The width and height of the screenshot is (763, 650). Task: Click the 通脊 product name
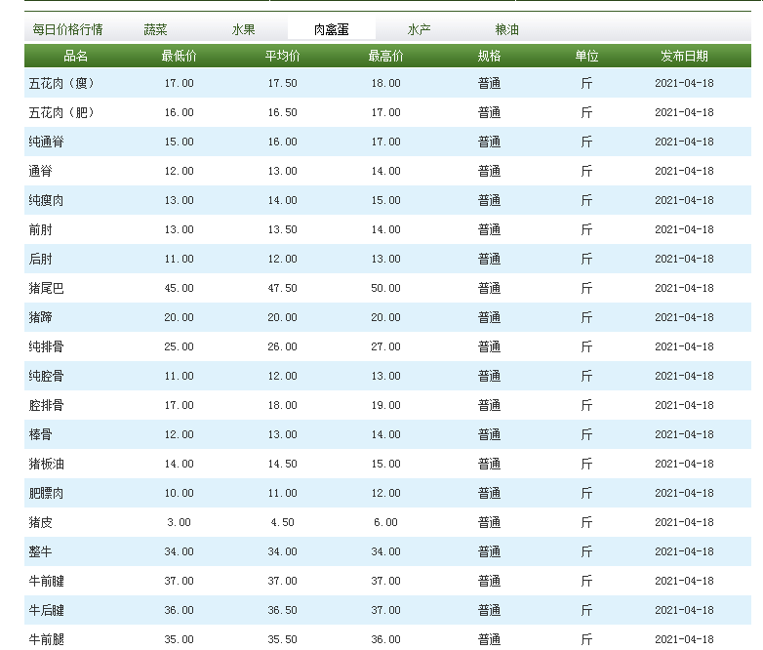(40, 171)
